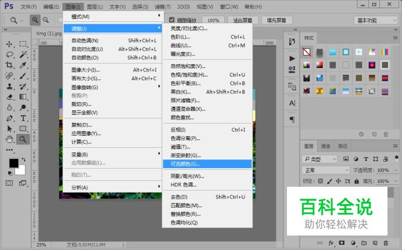
Task: Click the 适合屏幕 button
Action: point(242,20)
